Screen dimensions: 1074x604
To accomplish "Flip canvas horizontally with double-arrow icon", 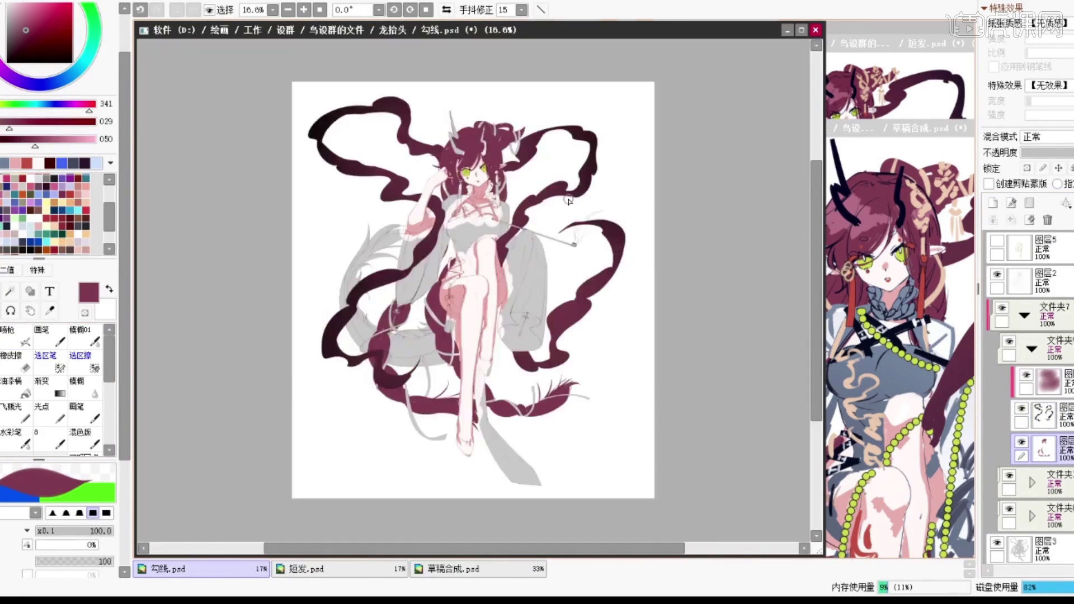I will coord(446,10).
